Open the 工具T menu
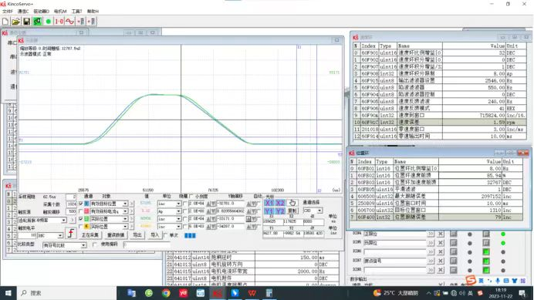This screenshot has height=300, width=534. pyautogui.click(x=76, y=12)
